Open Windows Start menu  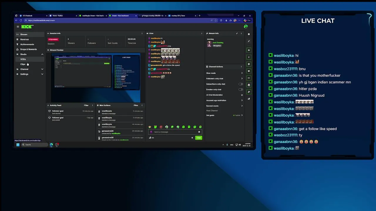(x=18, y=145)
